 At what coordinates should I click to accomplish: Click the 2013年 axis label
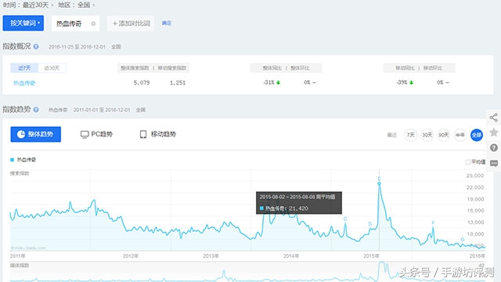(211, 256)
